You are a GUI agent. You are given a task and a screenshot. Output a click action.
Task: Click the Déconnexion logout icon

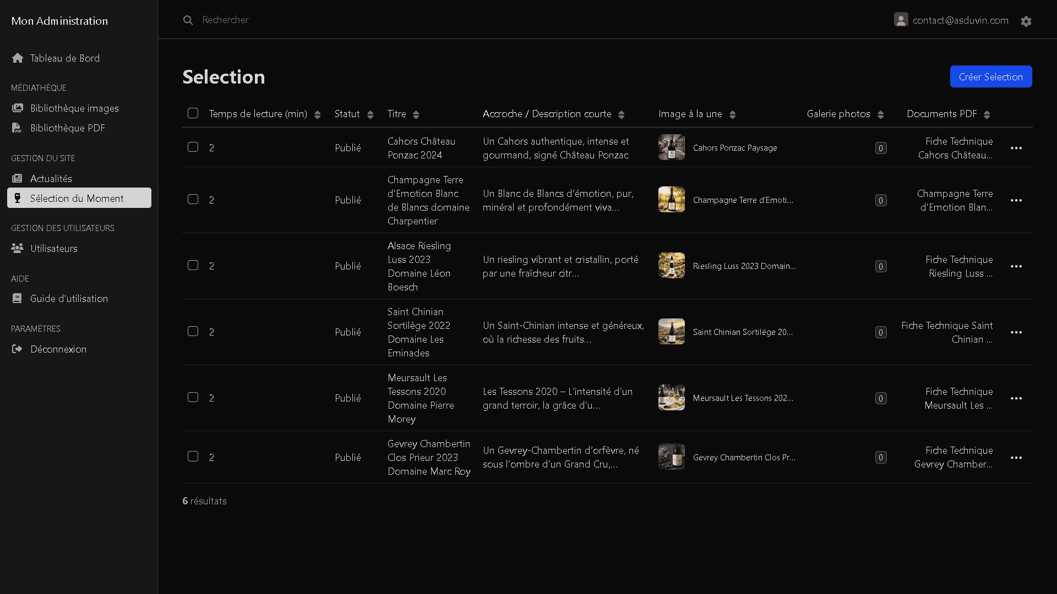point(17,349)
